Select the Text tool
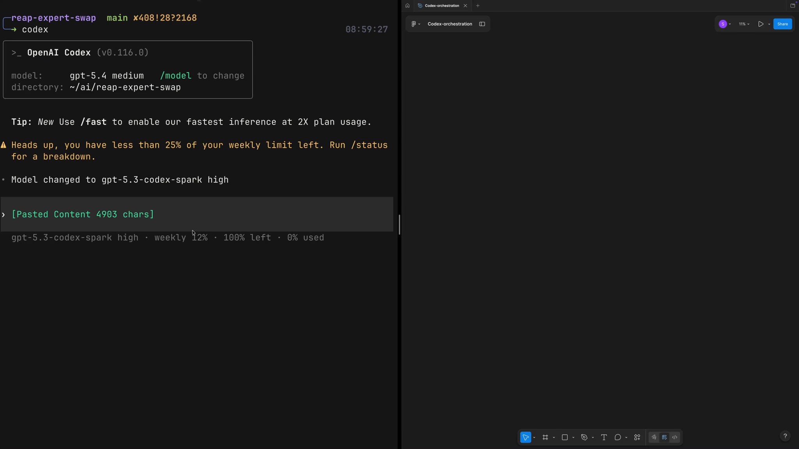The width and height of the screenshot is (799, 449). click(x=604, y=437)
